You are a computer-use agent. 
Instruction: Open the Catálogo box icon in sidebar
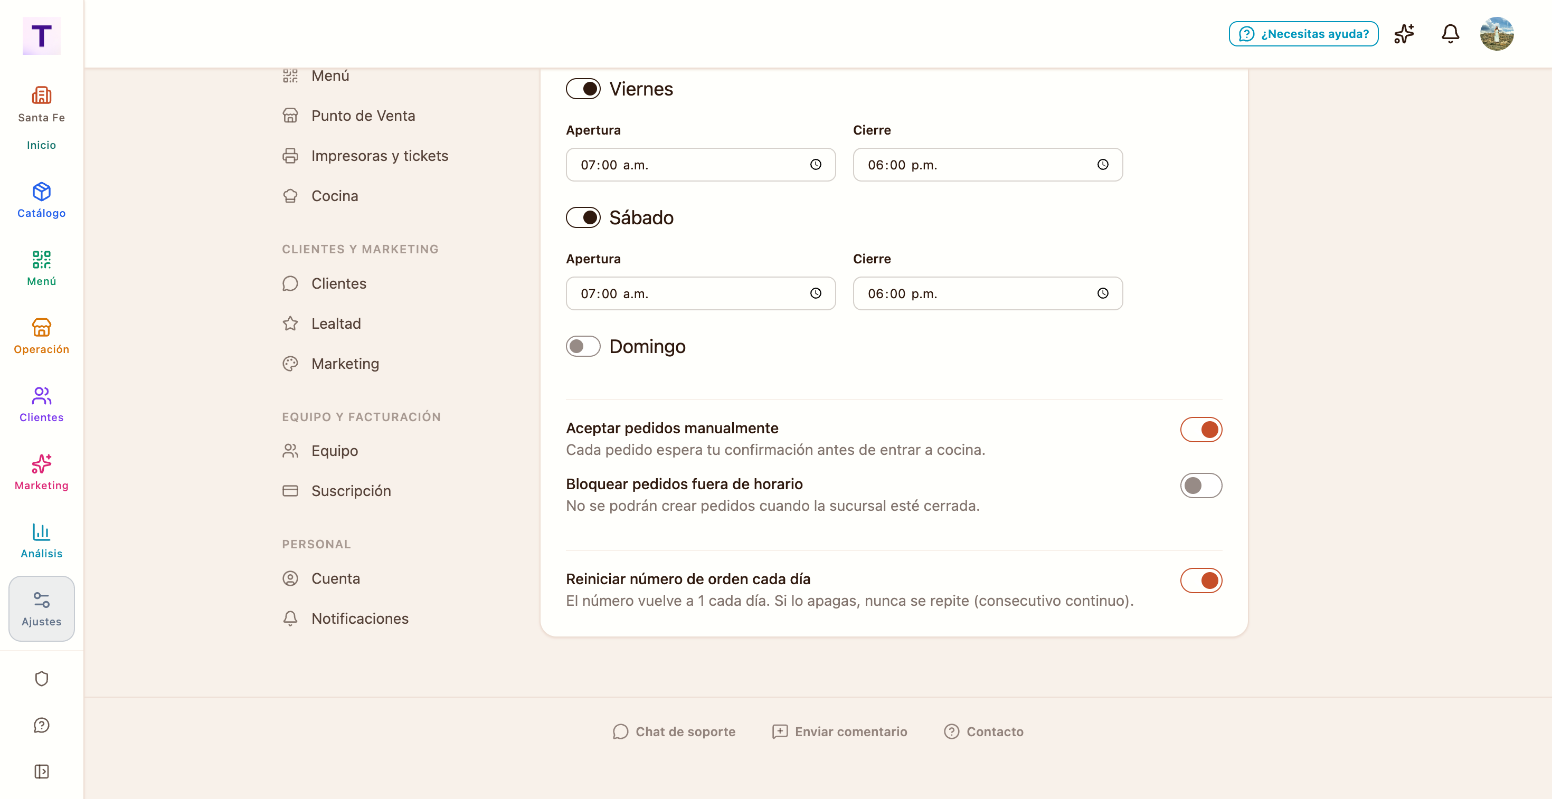[42, 192]
